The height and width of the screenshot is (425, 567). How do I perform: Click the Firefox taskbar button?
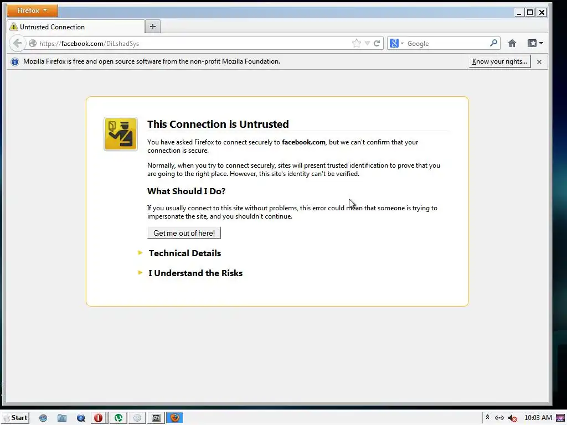click(x=174, y=418)
